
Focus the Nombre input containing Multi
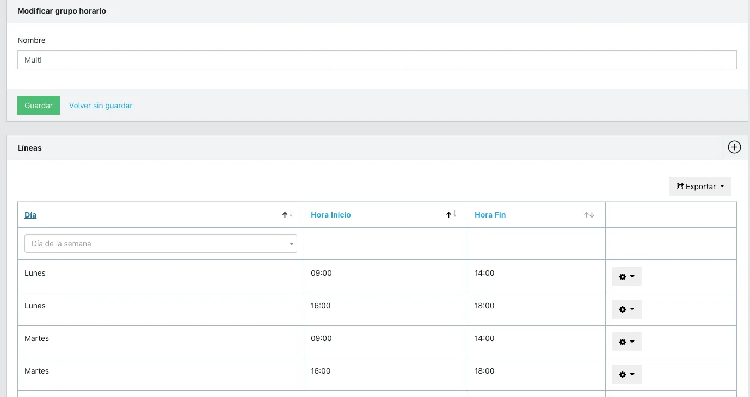377,60
